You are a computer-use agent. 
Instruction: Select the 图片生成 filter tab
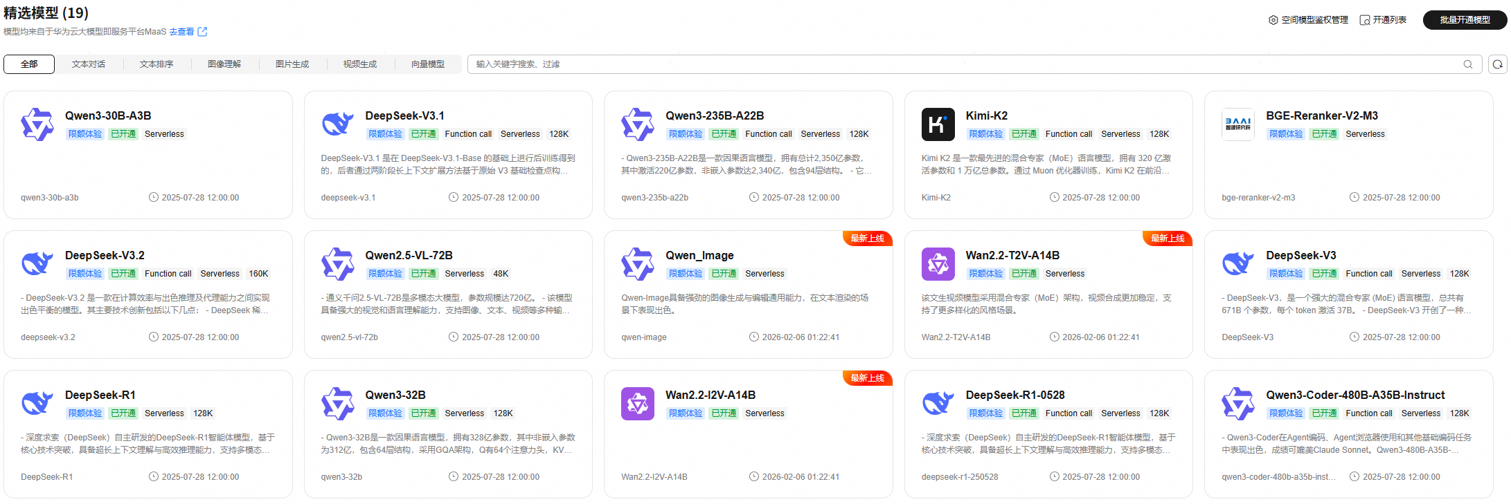292,64
